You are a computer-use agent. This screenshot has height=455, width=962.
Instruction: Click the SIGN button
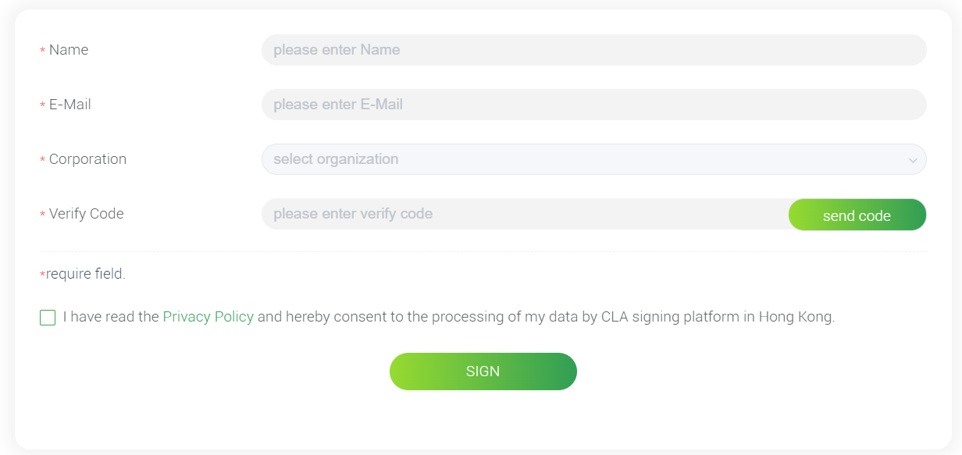point(483,371)
